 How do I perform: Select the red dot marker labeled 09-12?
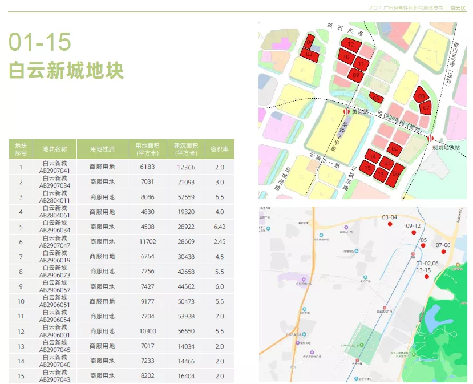pyautogui.click(x=413, y=232)
